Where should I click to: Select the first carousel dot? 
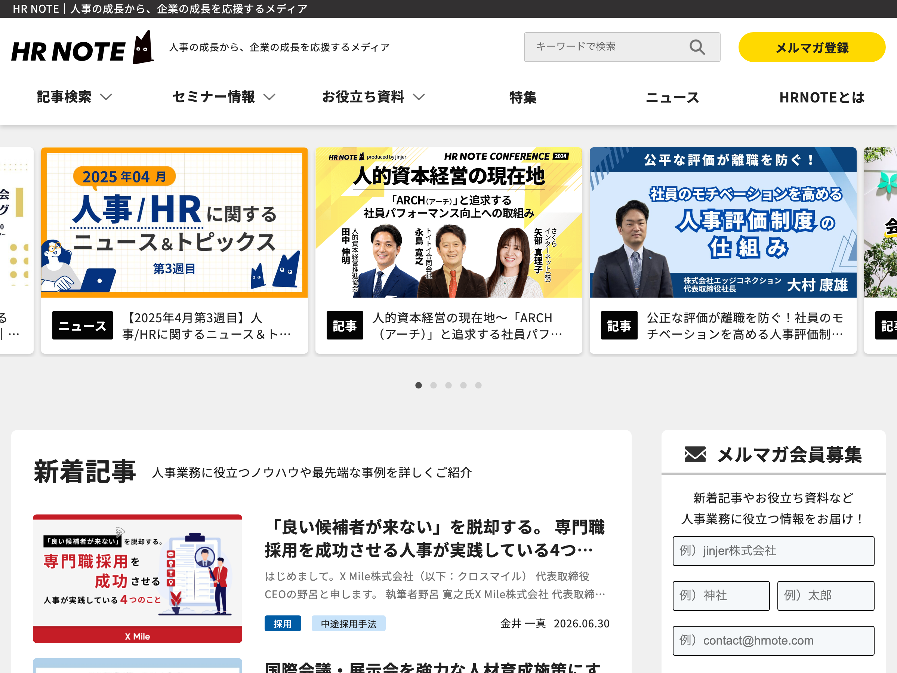coord(419,385)
